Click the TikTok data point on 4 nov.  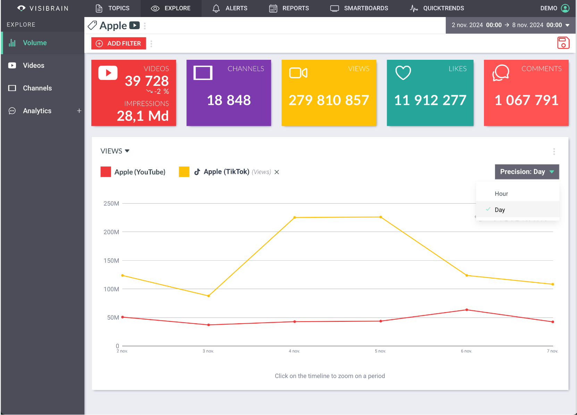(x=295, y=218)
